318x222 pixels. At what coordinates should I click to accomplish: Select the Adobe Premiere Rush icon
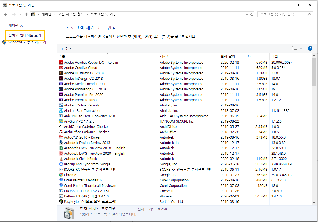click(61, 100)
